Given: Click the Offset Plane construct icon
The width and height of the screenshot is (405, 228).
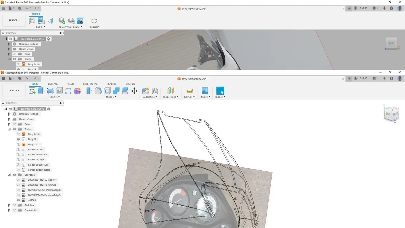Looking at the screenshot, I should [171, 91].
